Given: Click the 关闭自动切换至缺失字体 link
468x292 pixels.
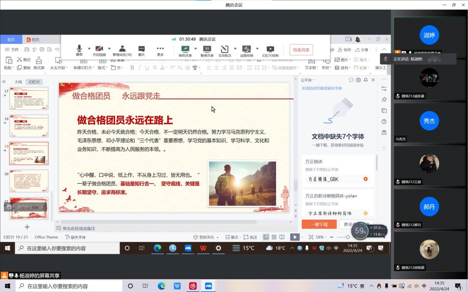Looking at the screenshot, I should (x=322, y=88).
